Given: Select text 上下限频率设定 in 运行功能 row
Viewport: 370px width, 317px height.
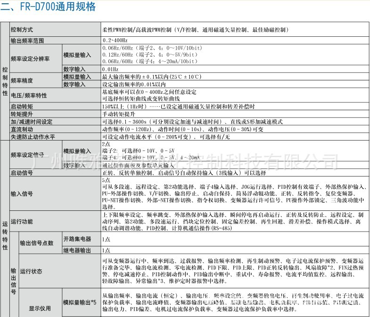Looking at the screenshot, I should (x=122, y=215).
